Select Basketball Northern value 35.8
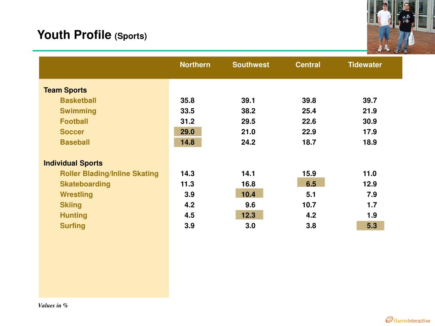The image size is (435, 326). click(187, 100)
